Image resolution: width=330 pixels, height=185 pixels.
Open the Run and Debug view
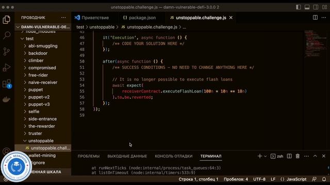tap(7, 67)
